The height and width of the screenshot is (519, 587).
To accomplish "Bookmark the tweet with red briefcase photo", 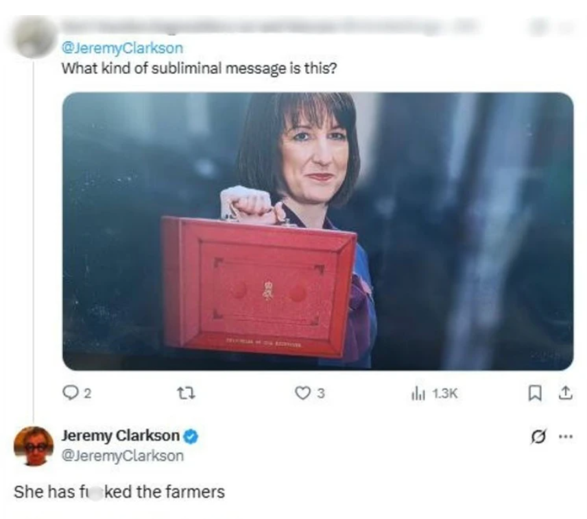I will [535, 394].
